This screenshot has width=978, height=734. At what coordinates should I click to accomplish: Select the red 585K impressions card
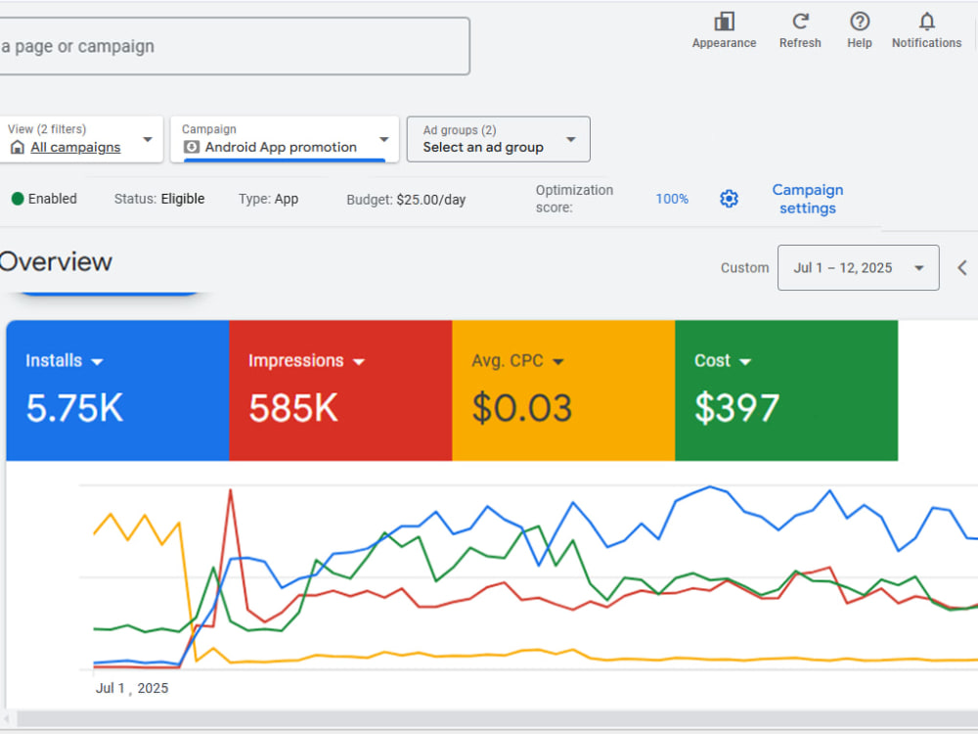[340, 390]
